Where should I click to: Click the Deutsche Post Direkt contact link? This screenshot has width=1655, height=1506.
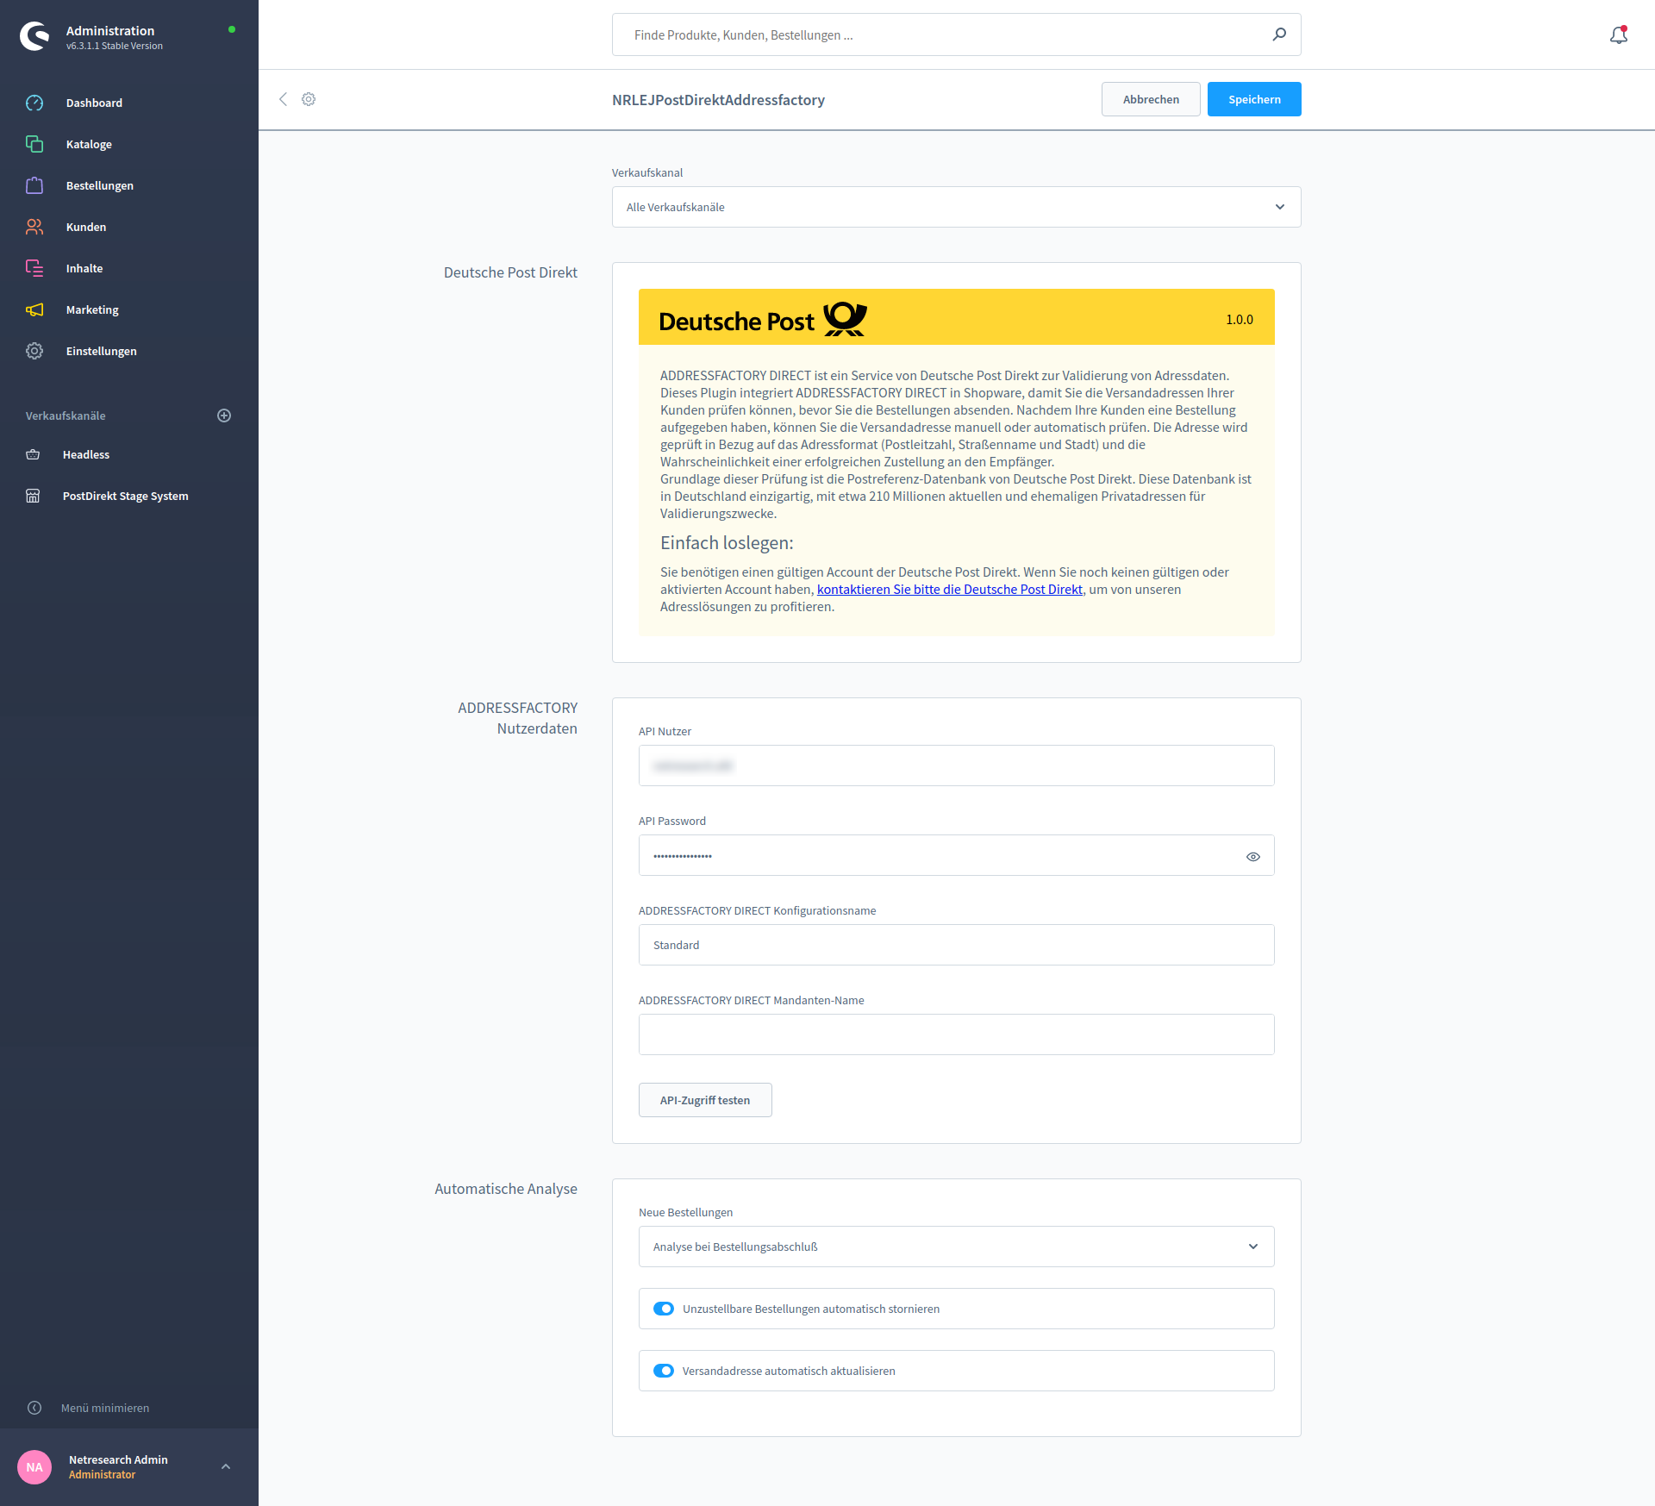click(949, 590)
